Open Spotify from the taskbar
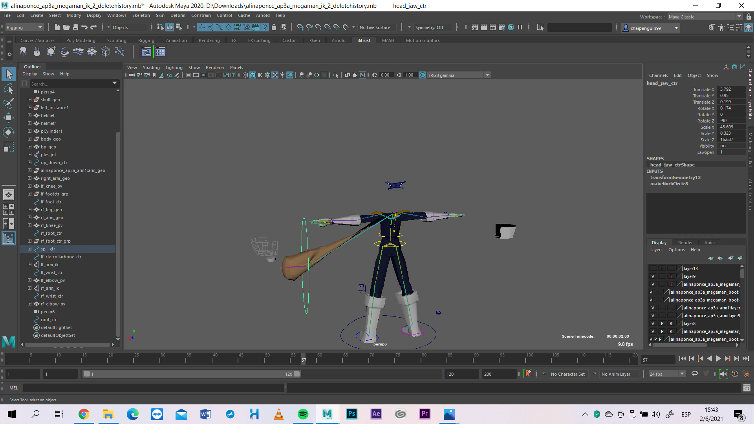 click(x=303, y=414)
